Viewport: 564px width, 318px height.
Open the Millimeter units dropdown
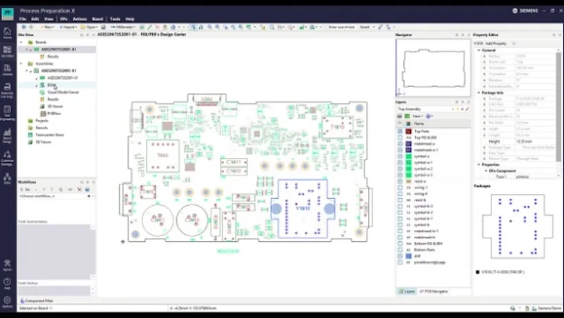pyautogui.click(x=123, y=27)
